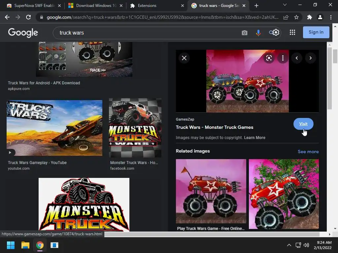Open the 9:24 AM clock and date
This screenshot has height=253, width=338.
point(322,245)
